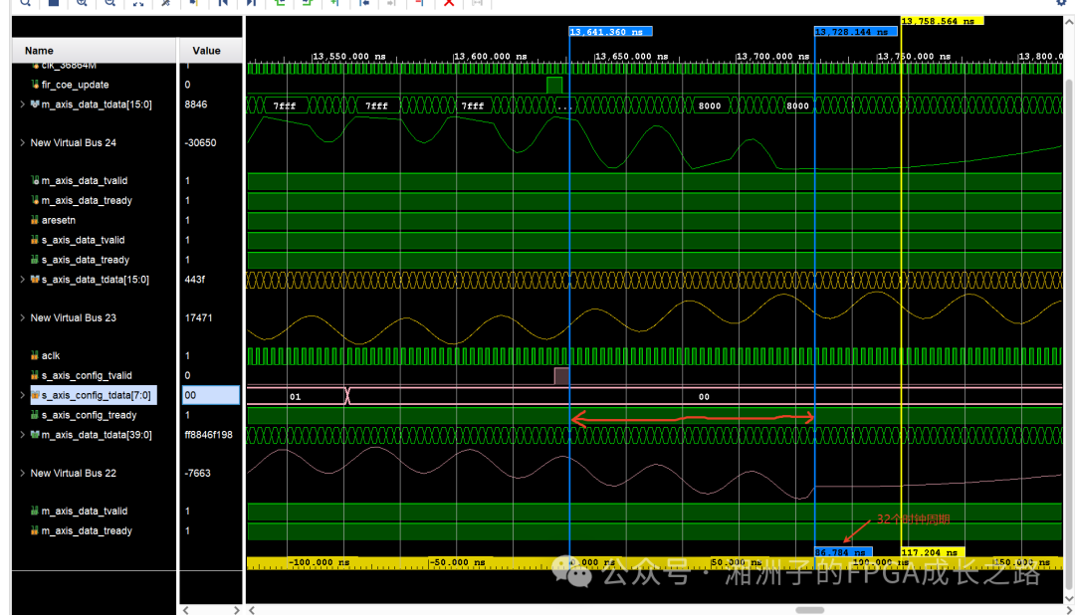Click the value -30650

(x=200, y=142)
